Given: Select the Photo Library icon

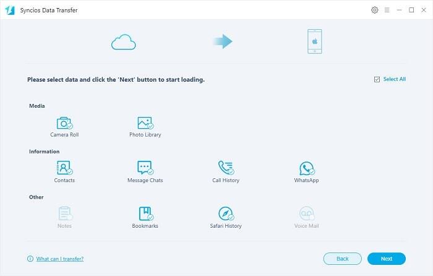Looking at the screenshot, I should pos(145,123).
